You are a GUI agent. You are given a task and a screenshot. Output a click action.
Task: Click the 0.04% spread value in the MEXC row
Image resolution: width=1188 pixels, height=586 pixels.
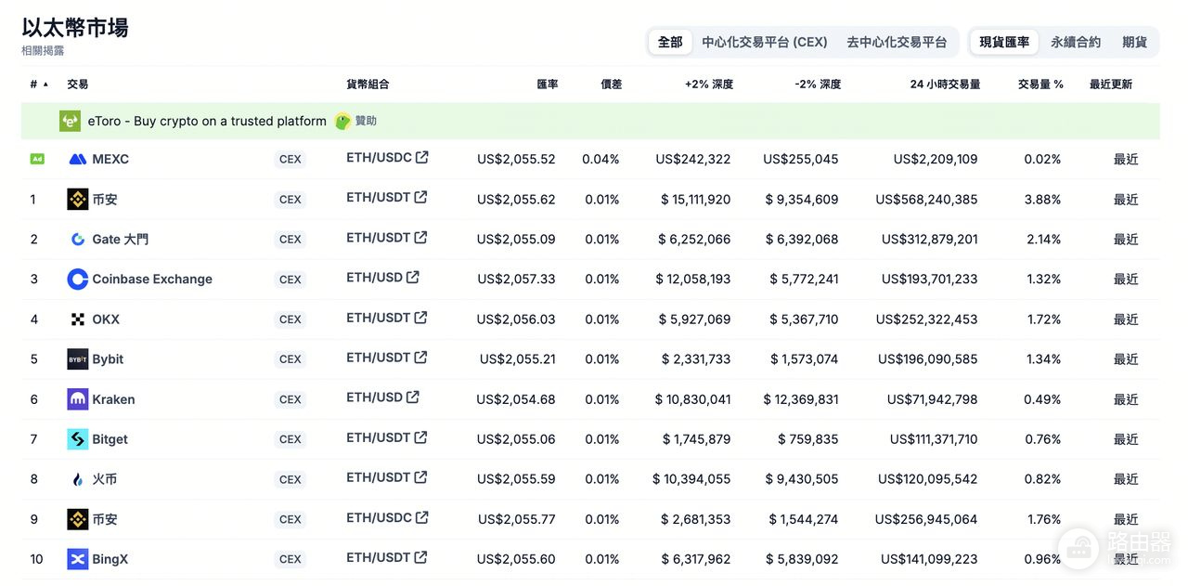600,159
